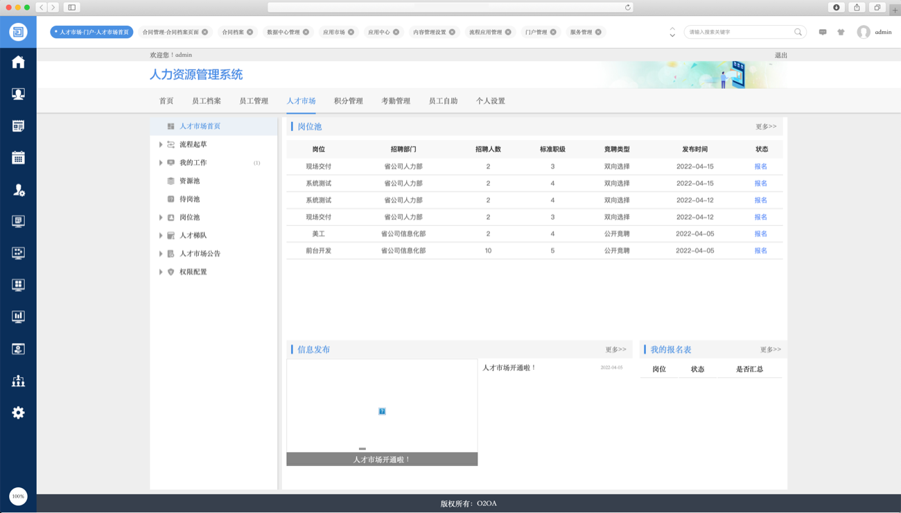Switch to the 考勤管理 tab
The image size is (901, 513).
click(395, 101)
